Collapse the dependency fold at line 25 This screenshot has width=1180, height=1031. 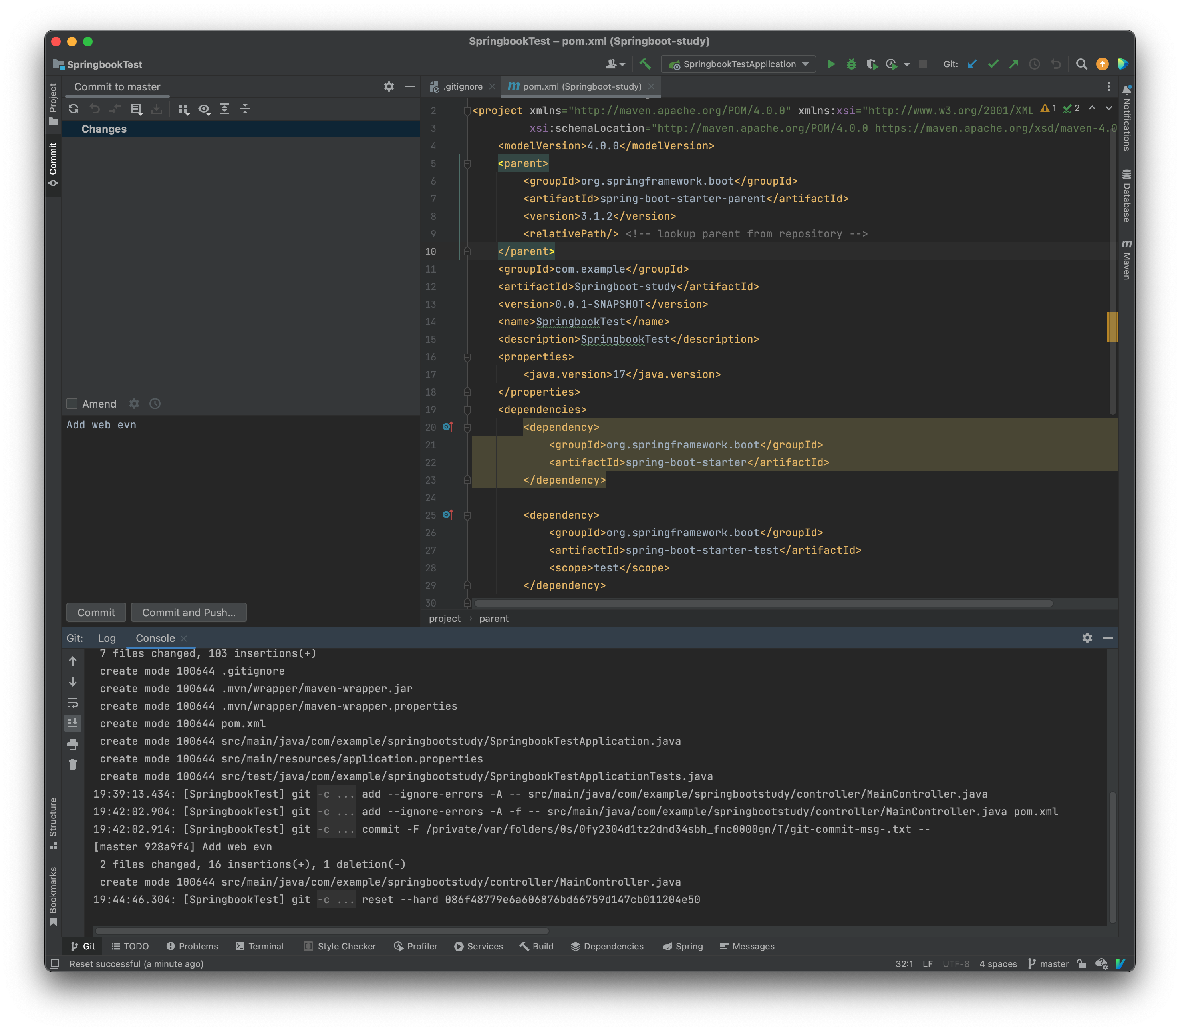(x=467, y=515)
